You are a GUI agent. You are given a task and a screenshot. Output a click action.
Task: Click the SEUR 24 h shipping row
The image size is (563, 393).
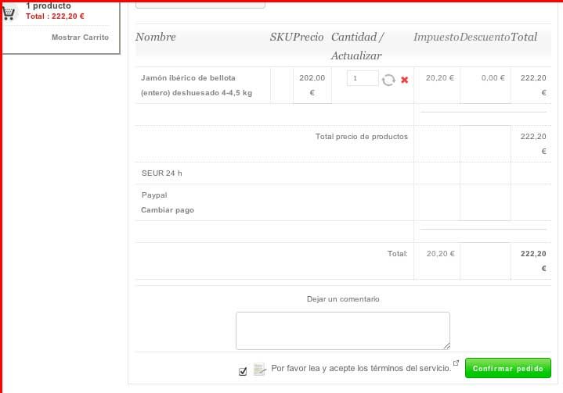(x=161, y=173)
